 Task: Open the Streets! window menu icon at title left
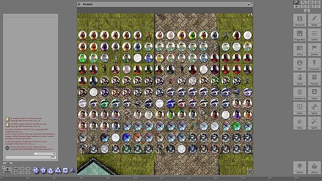pos(79,4)
